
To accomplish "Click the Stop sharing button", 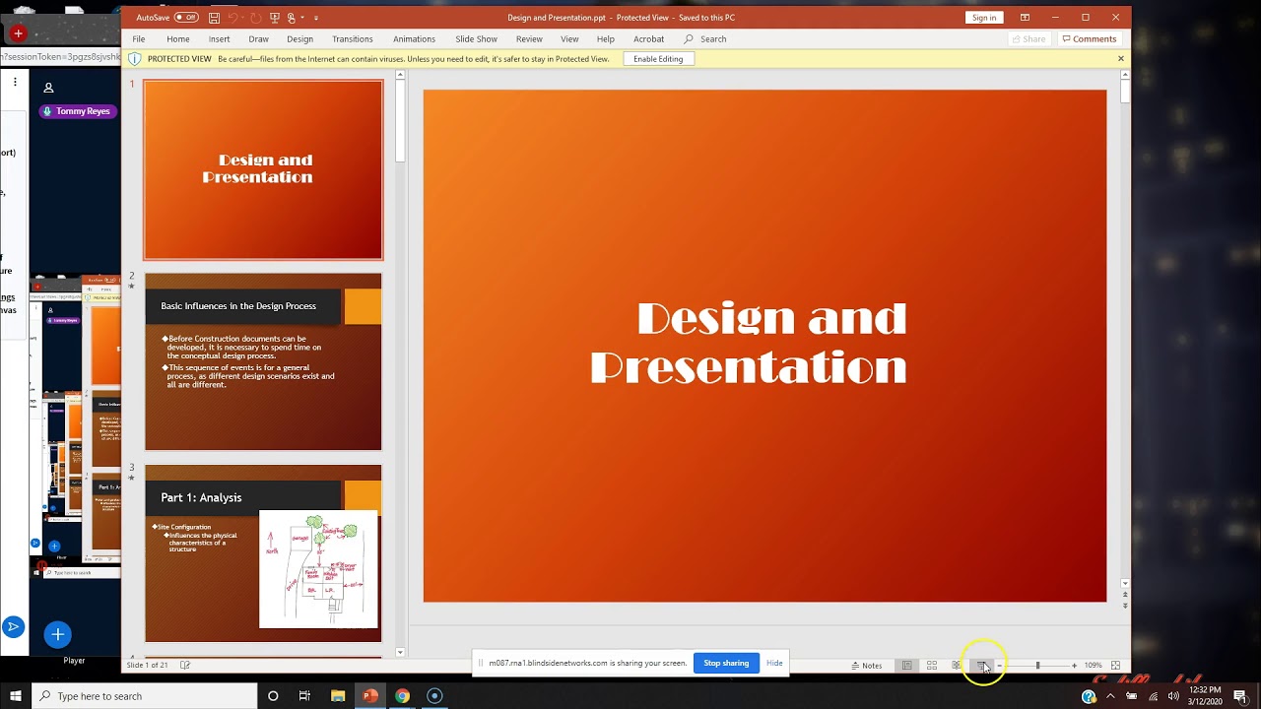I will click(726, 663).
